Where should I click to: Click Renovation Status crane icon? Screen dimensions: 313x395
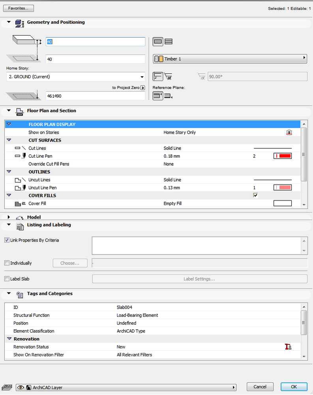288,347
